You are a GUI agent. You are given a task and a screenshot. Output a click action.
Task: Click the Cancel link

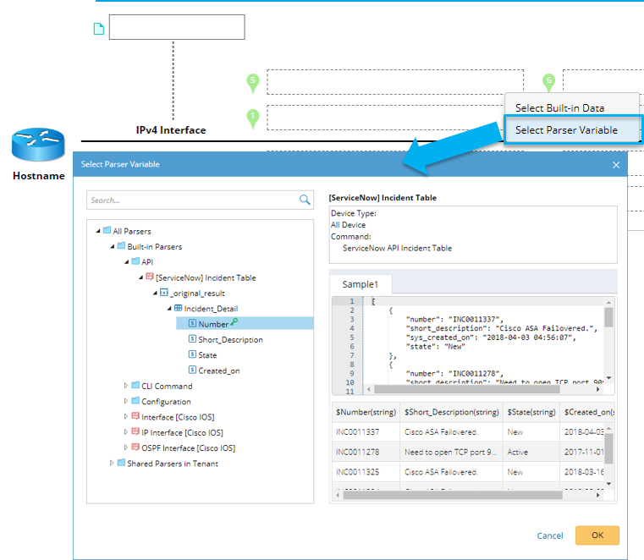pyautogui.click(x=550, y=535)
